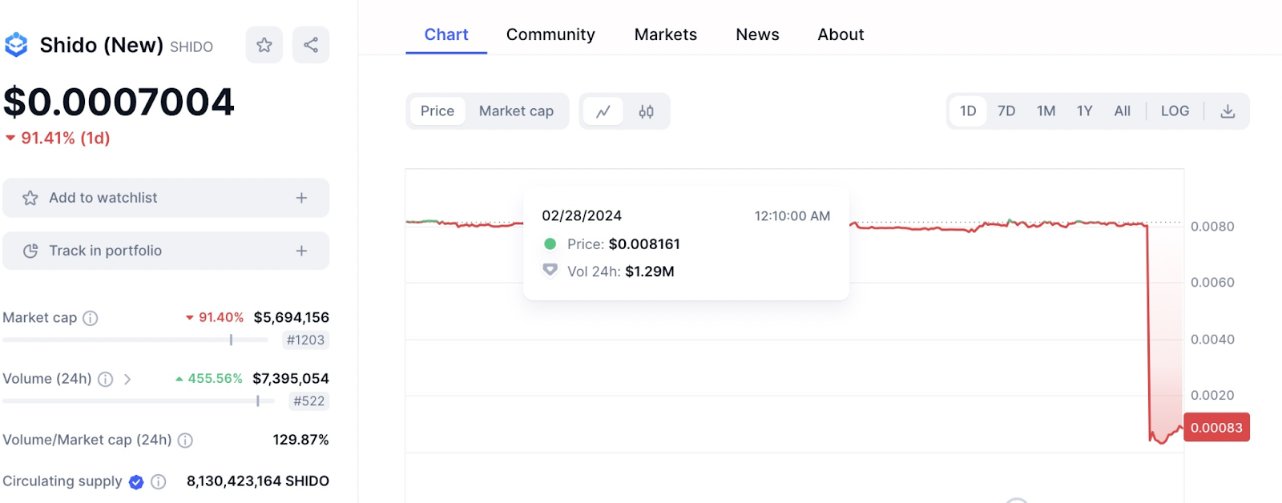Image resolution: width=1282 pixels, height=503 pixels.
Task: Select All time range
Action: pos(1123,111)
